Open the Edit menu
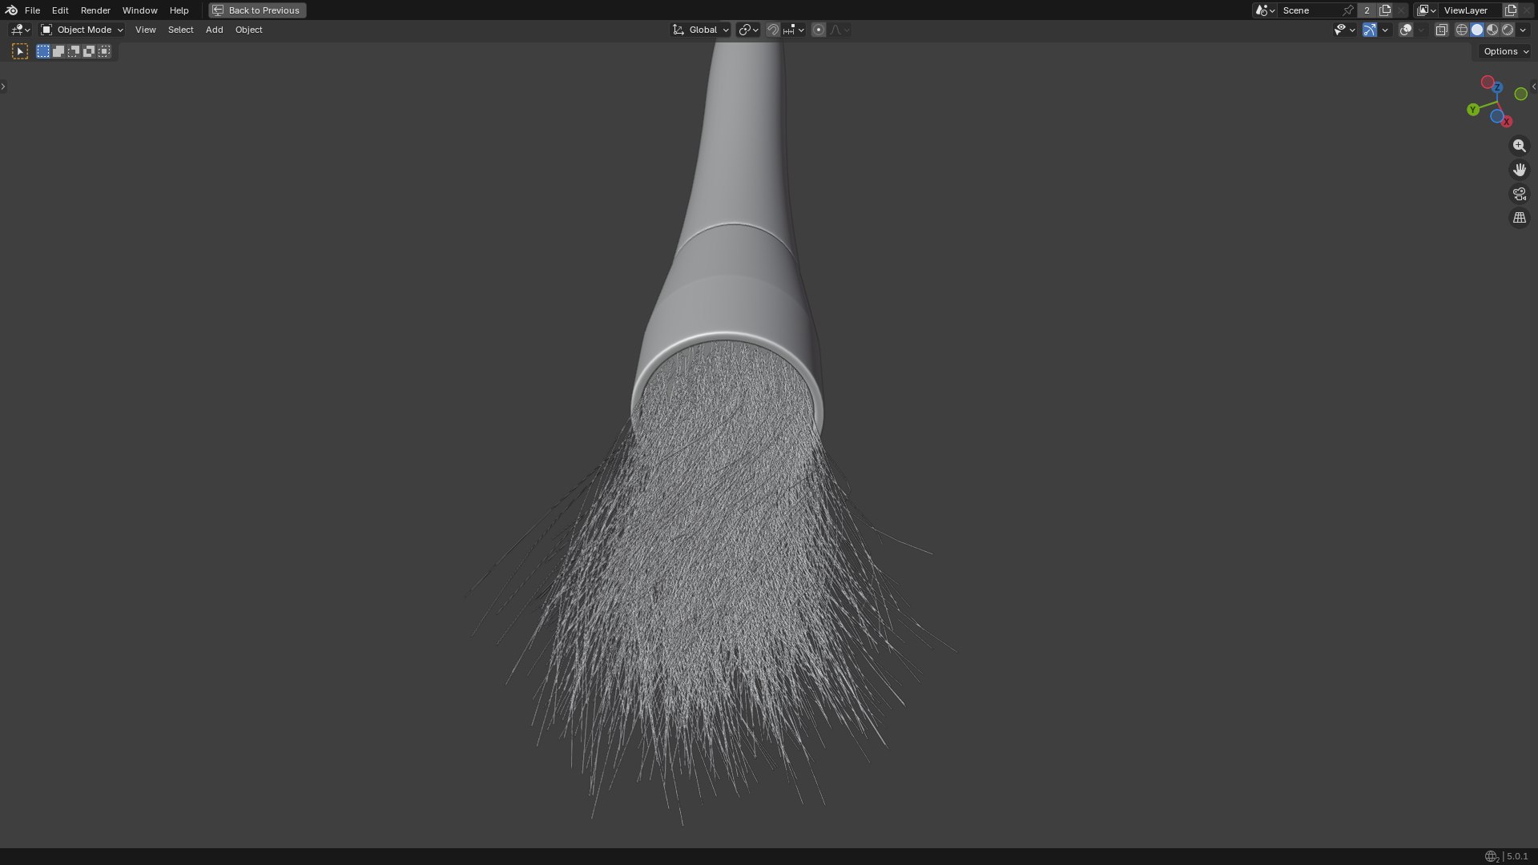The width and height of the screenshot is (1538, 865). (x=60, y=10)
